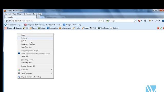
Task: Open the History menu
Action: coord(20,14)
